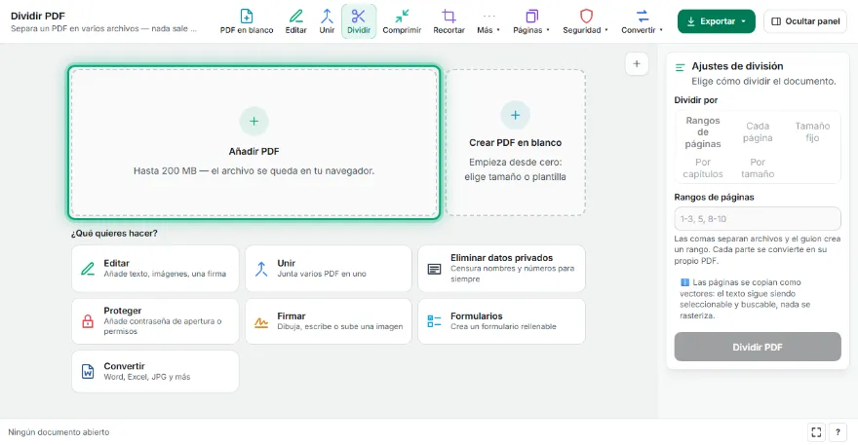Screen dimensions: 858x445
Task: Click the Dividir PDF page title
Action: [38, 16]
